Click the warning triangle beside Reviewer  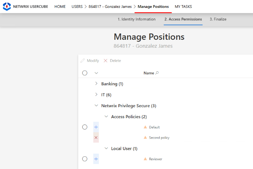(x=145, y=159)
